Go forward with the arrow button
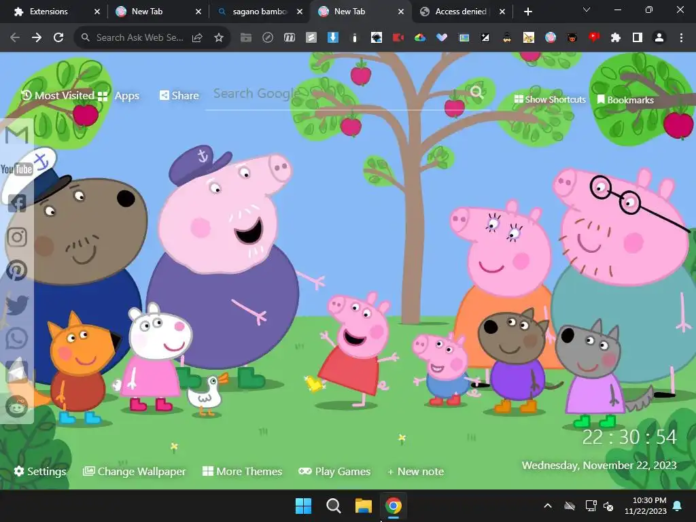Image resolution: width=696 pixels, height=522 pixels. click(37, 38)
